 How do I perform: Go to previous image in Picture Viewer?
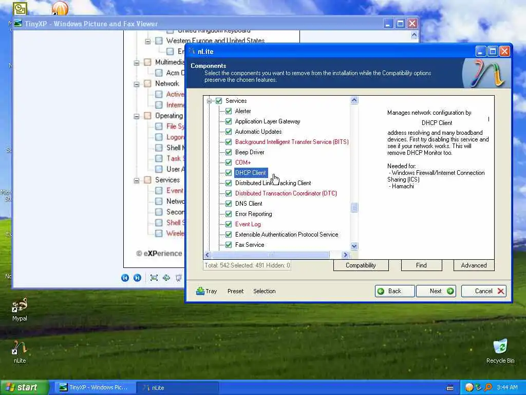pos(125,278)
